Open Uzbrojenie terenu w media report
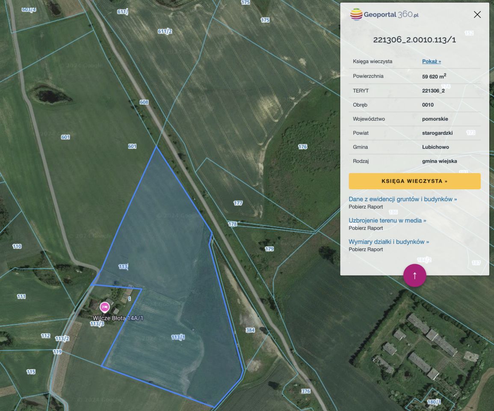This screenshot has width=494, height=411. pyautogui.click(x=387, y=220)
